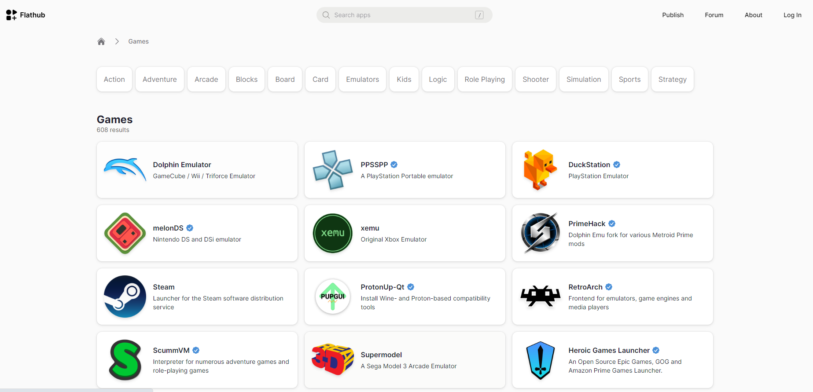Click the '608 results' count text

[113, 130]
